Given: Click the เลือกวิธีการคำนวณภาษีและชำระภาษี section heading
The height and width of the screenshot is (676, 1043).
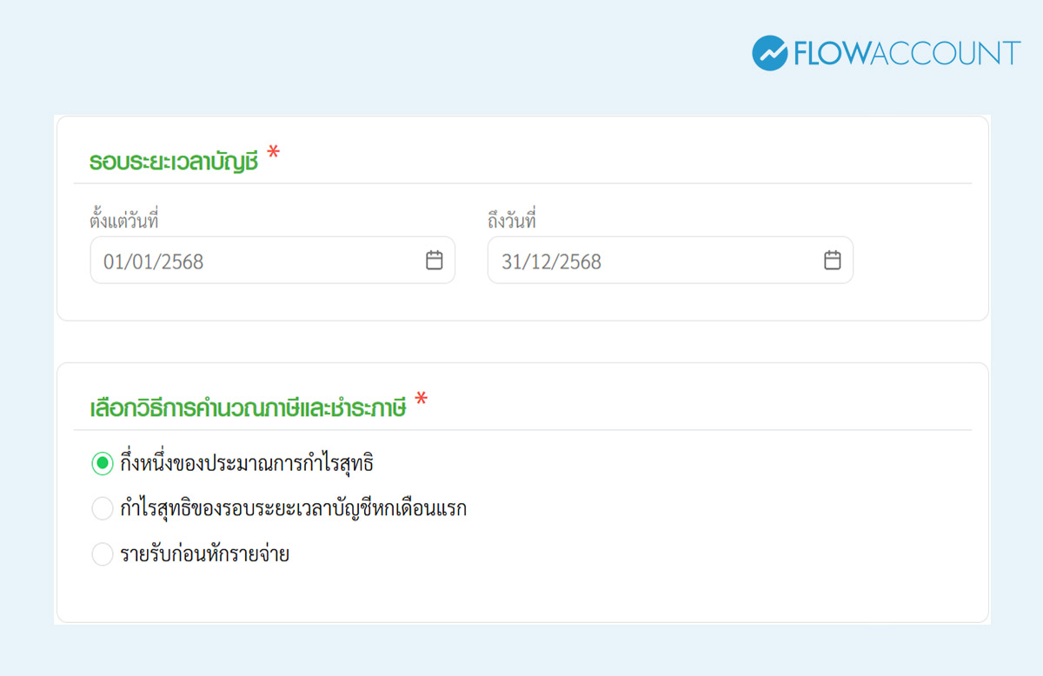Looking at the screenshot, I should [x=248, y=409].
